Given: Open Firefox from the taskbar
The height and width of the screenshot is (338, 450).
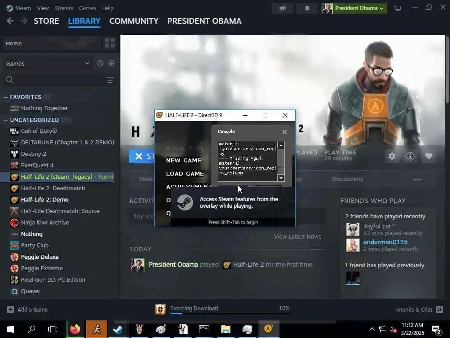Looking at the screenshot, I should 75,329.
